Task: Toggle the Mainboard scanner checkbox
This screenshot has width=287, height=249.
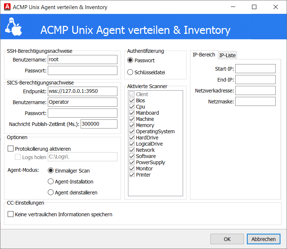Action: (132, 113)
